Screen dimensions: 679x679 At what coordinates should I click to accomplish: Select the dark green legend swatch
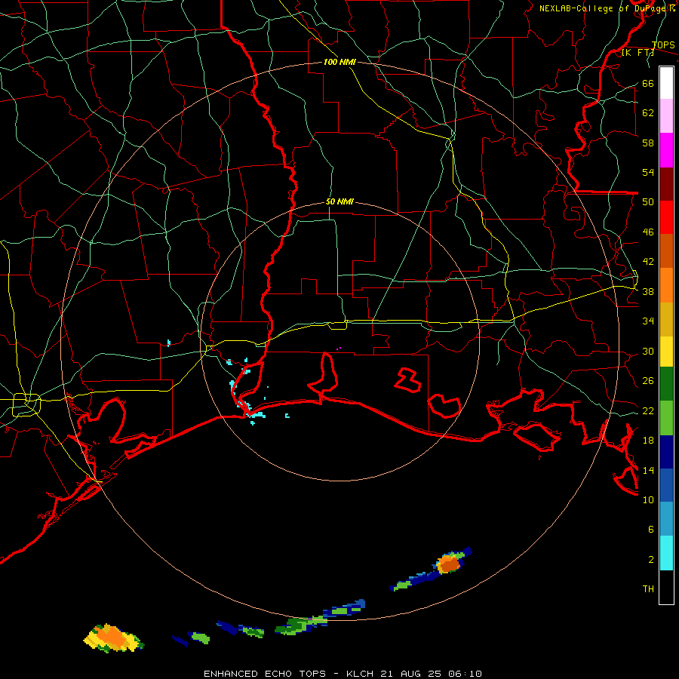(x=666, y=384)
